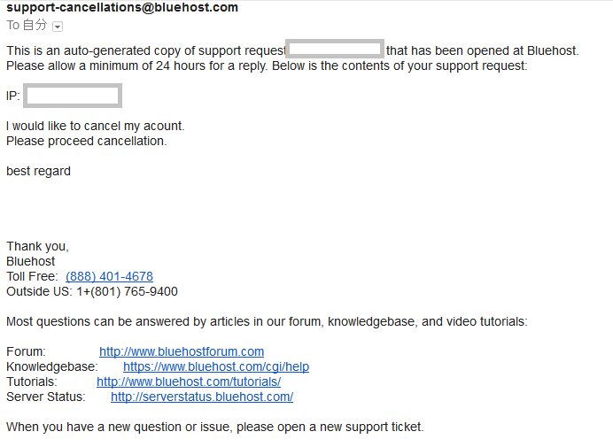This screenshot has height=447, width=613.
Task: Click the "best regard" closing text
Action: (x=38, y=171)
